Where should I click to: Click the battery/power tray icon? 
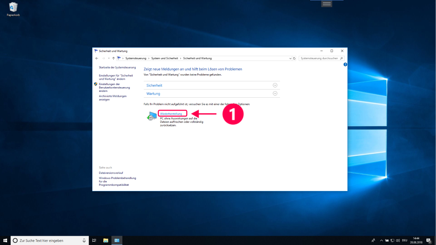click(x=387, y=240)
